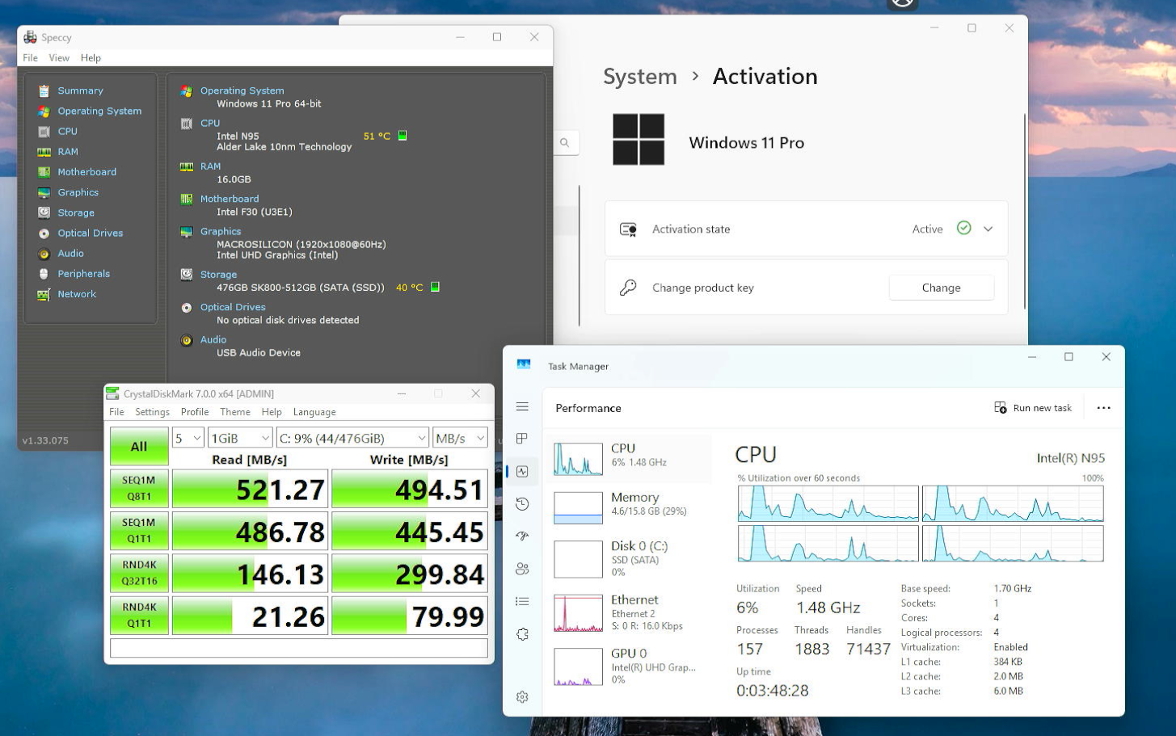Click the Settings window vertical scrollbar
1176x736 pixels.
click(x=1024, y=210)
